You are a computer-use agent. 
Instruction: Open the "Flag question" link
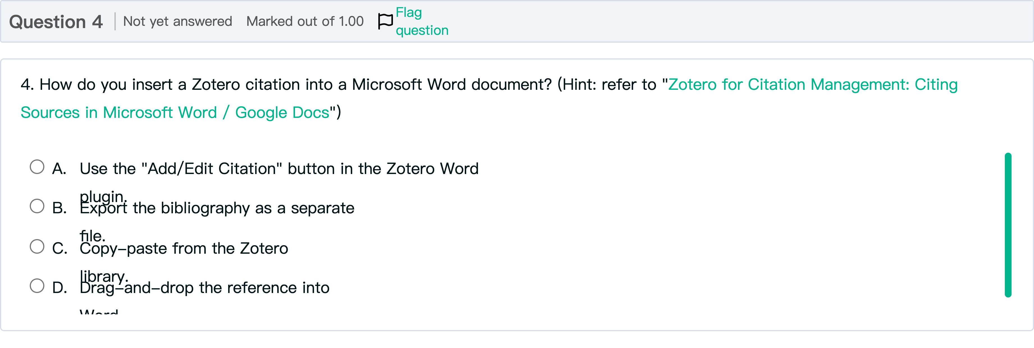[x=422, y=21]
